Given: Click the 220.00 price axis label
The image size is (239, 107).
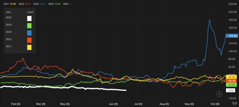Looking at the screenshot, I should (x=233, y=4).
